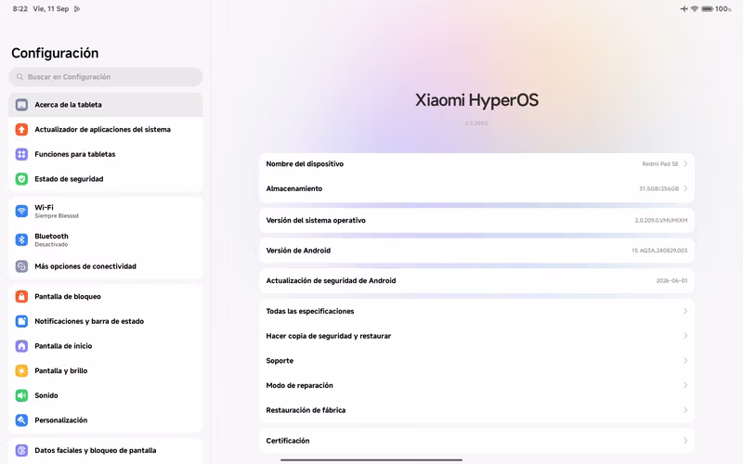The width and height of the screenshot is (743, 464).
Task: Tap the Configuración heading
Action: [55, 53]
